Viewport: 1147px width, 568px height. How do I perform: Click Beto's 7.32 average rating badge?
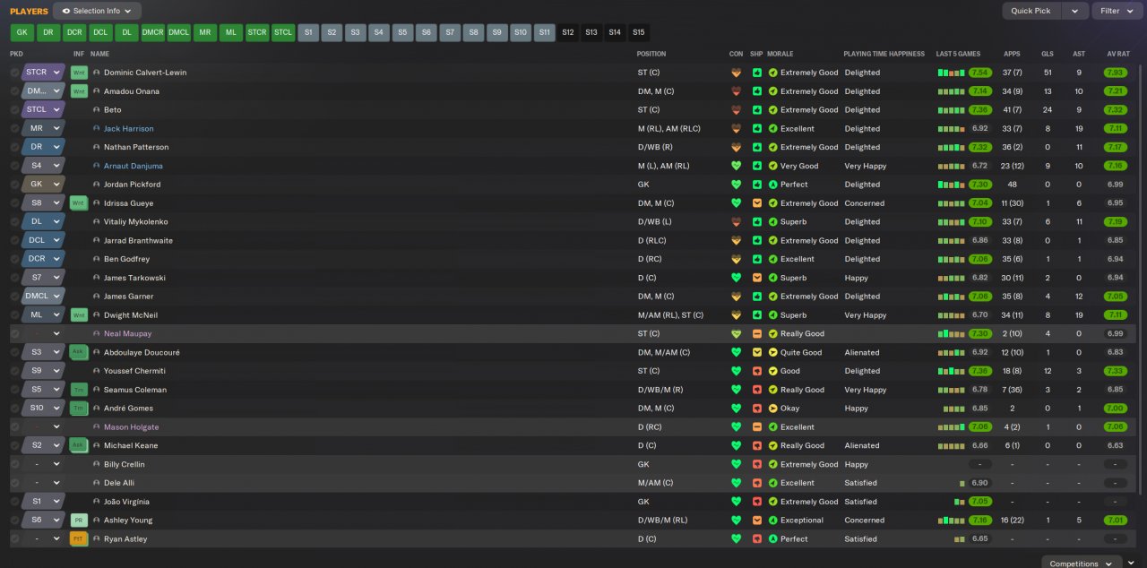point(1115,110)
